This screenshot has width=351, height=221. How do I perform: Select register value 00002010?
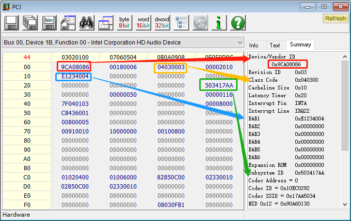click(219, 67)
